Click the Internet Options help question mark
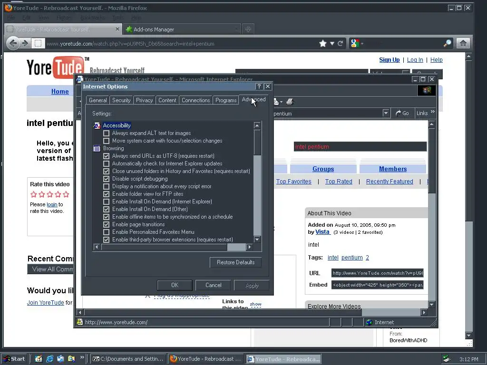 (x=259, y=86)
